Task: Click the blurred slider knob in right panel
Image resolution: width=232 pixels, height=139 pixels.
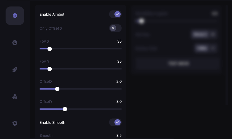Action: (141, 21)
